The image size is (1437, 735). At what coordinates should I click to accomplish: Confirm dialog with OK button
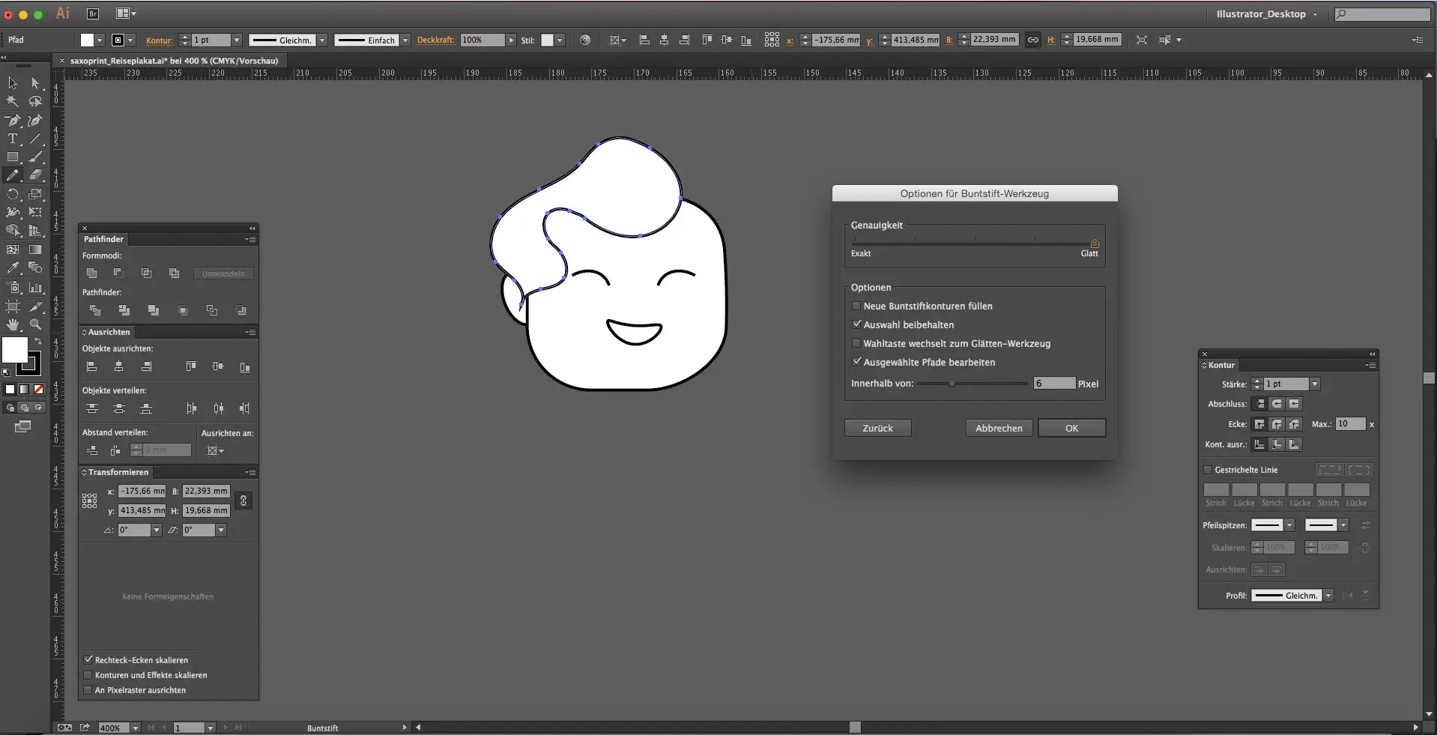click(x=1071, y=428)
